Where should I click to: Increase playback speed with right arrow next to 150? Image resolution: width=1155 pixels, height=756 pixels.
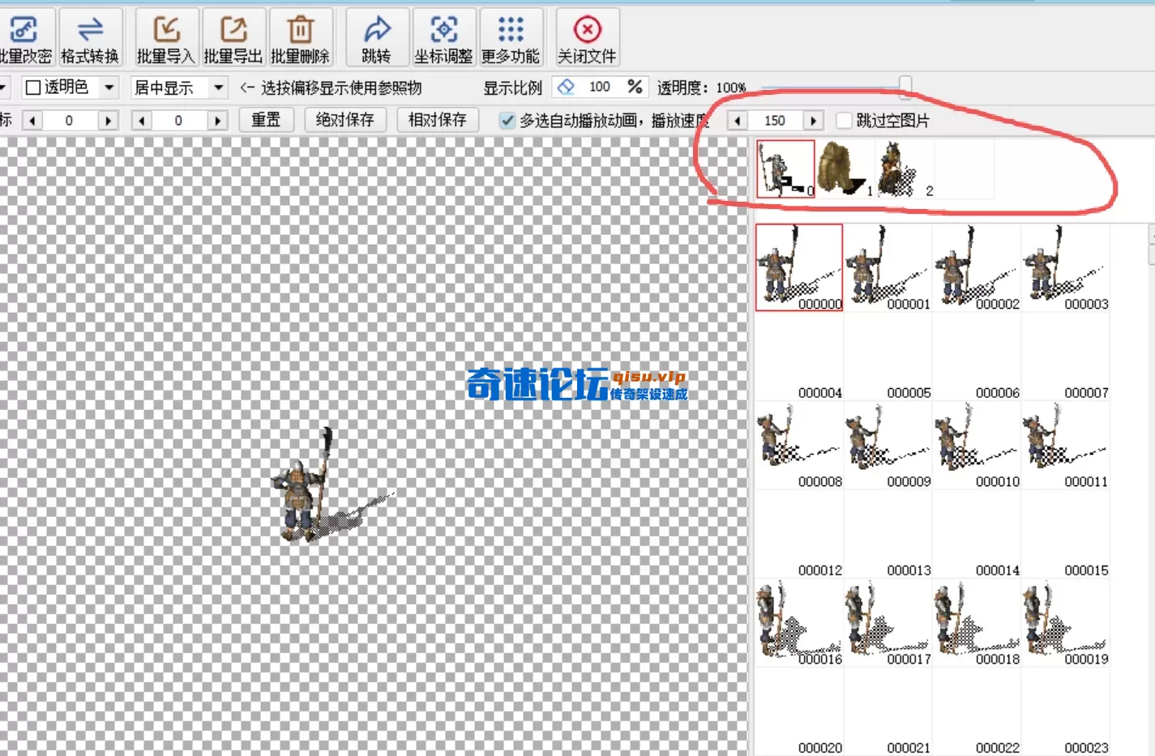click(x=813, y=121)
